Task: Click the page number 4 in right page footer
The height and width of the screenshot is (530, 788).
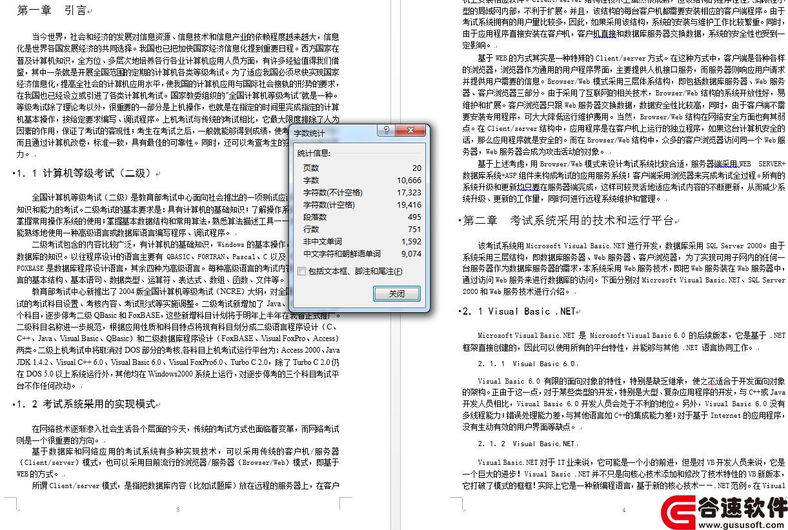Action: point(624,509)
